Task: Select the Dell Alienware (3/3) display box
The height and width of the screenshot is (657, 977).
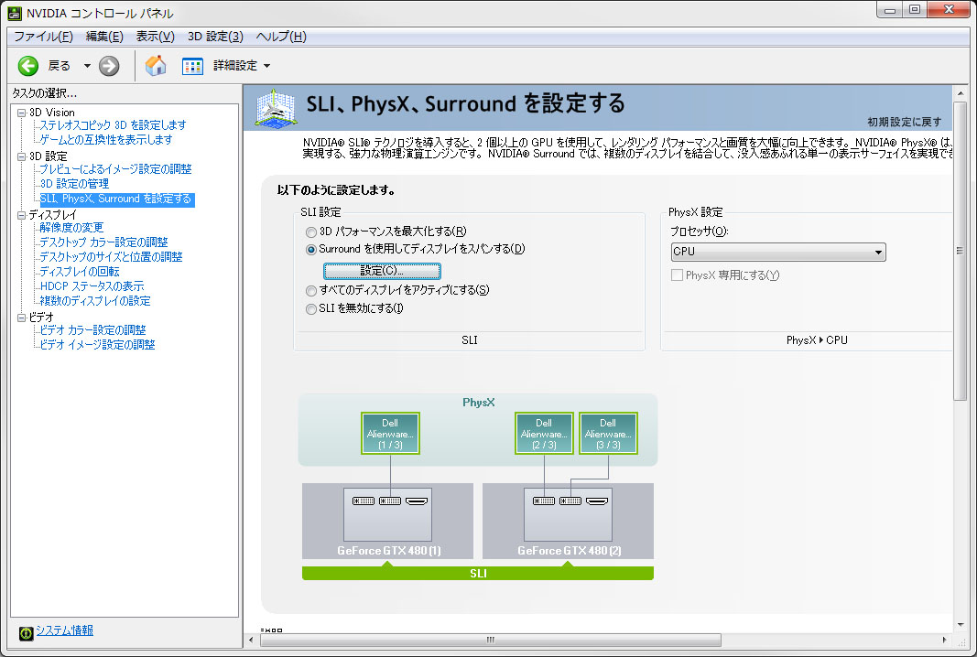Action: tap(608, 434)
